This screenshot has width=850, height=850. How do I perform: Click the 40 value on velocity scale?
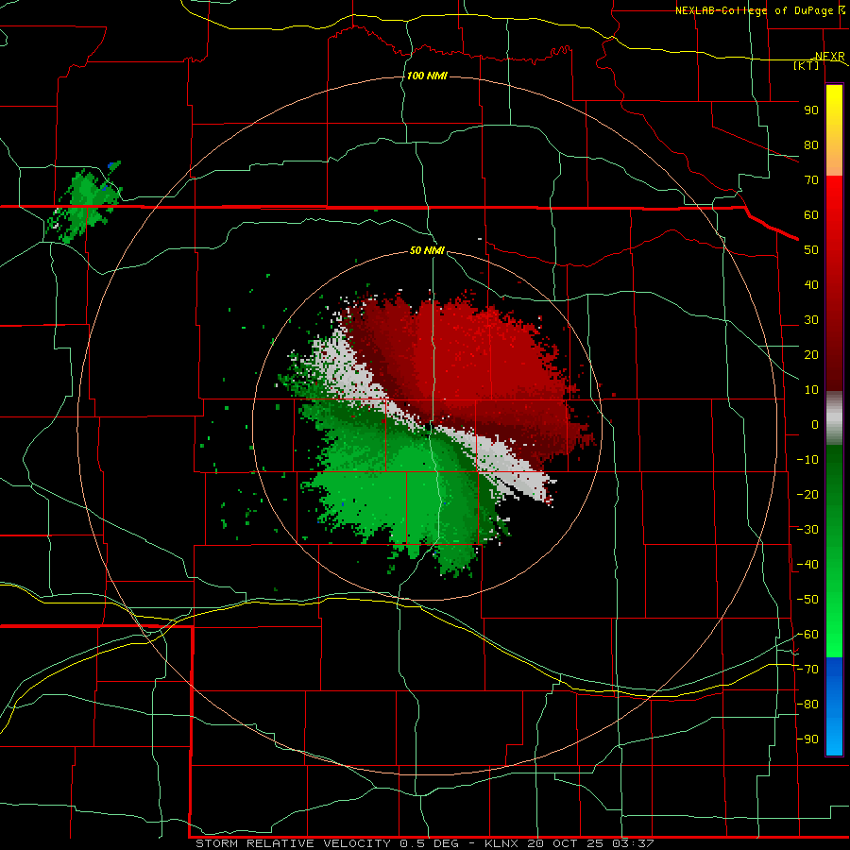[x=811, y=285]
